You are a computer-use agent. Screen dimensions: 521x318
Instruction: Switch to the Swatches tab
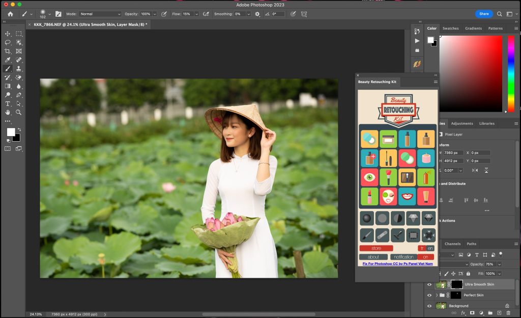[451, 28]
